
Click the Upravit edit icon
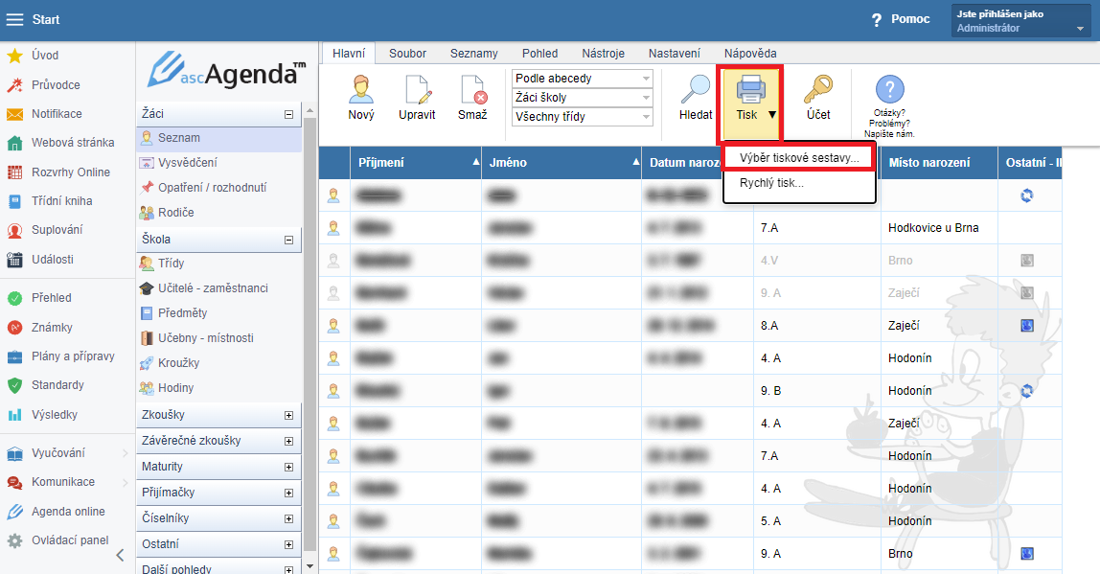(417, 91)
